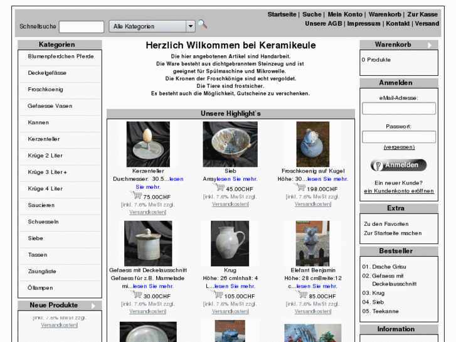Click the Sieb bowl product thumbnail

(x=230, y=144)
